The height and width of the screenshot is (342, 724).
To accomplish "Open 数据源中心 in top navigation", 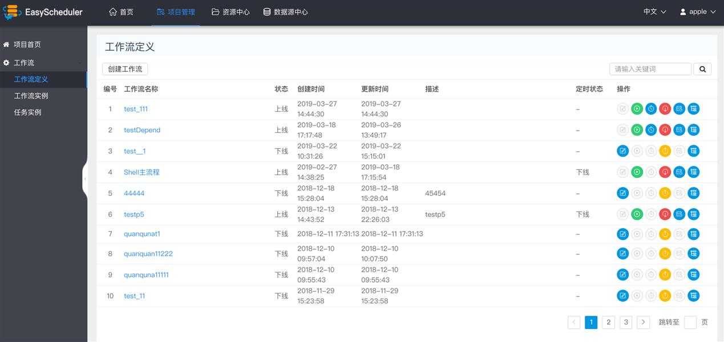I will 285,12.
